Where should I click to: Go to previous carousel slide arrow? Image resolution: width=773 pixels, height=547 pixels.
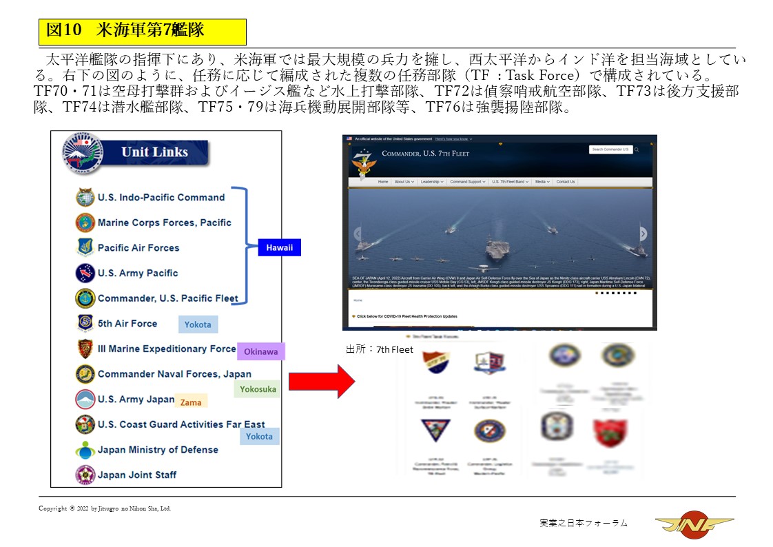358,234
